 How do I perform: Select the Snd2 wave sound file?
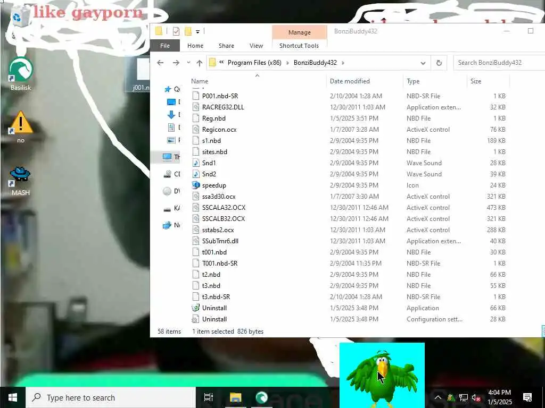tap(209, 174)
